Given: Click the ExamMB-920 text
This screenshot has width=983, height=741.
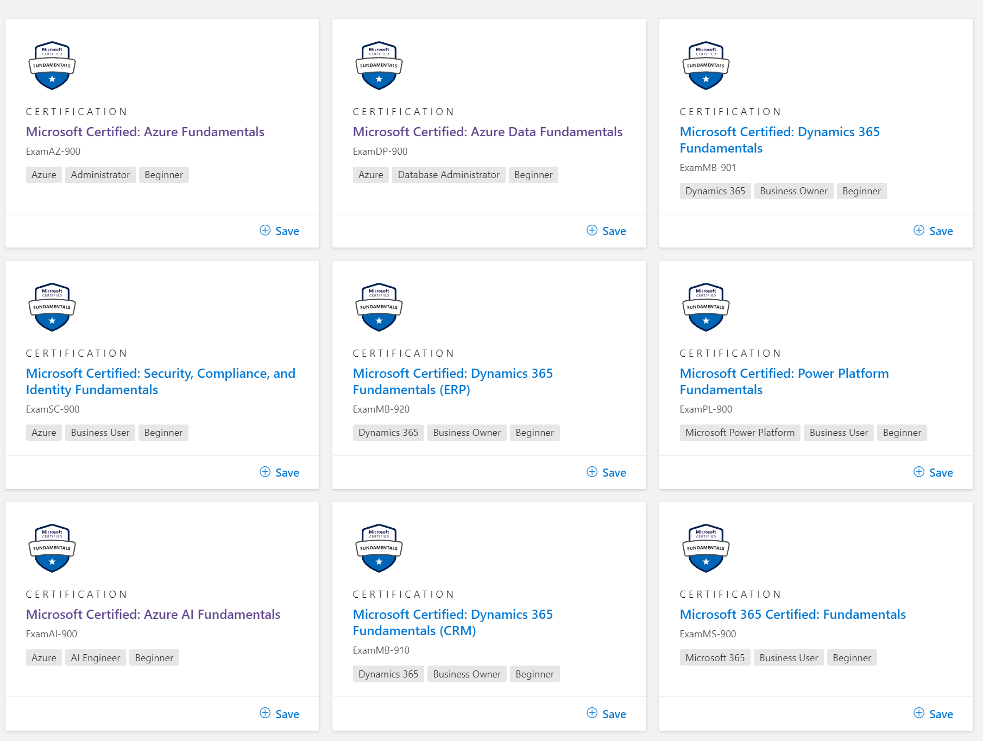Looking at the screenshot, I should coord(381,409).
